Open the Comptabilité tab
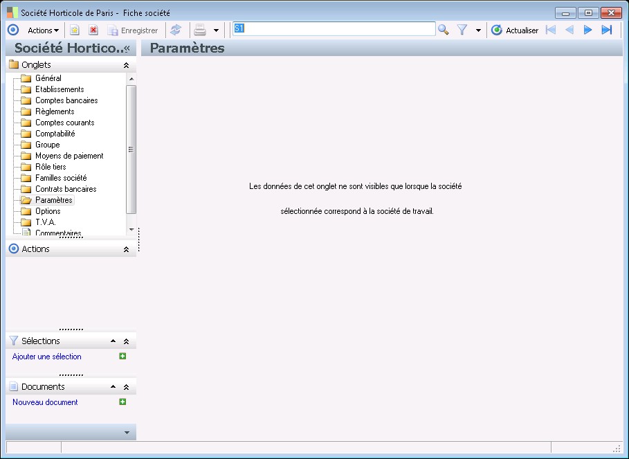629x459 pixels. 55,134
